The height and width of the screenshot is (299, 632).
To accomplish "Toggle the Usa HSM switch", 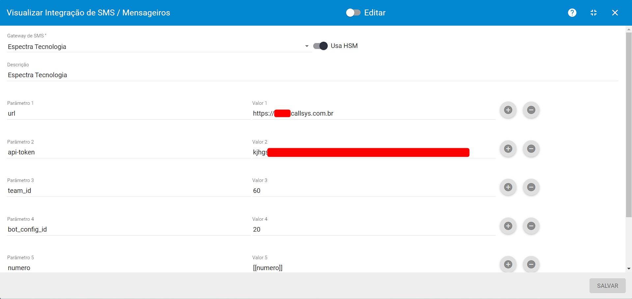I will (x=320, y=46).
